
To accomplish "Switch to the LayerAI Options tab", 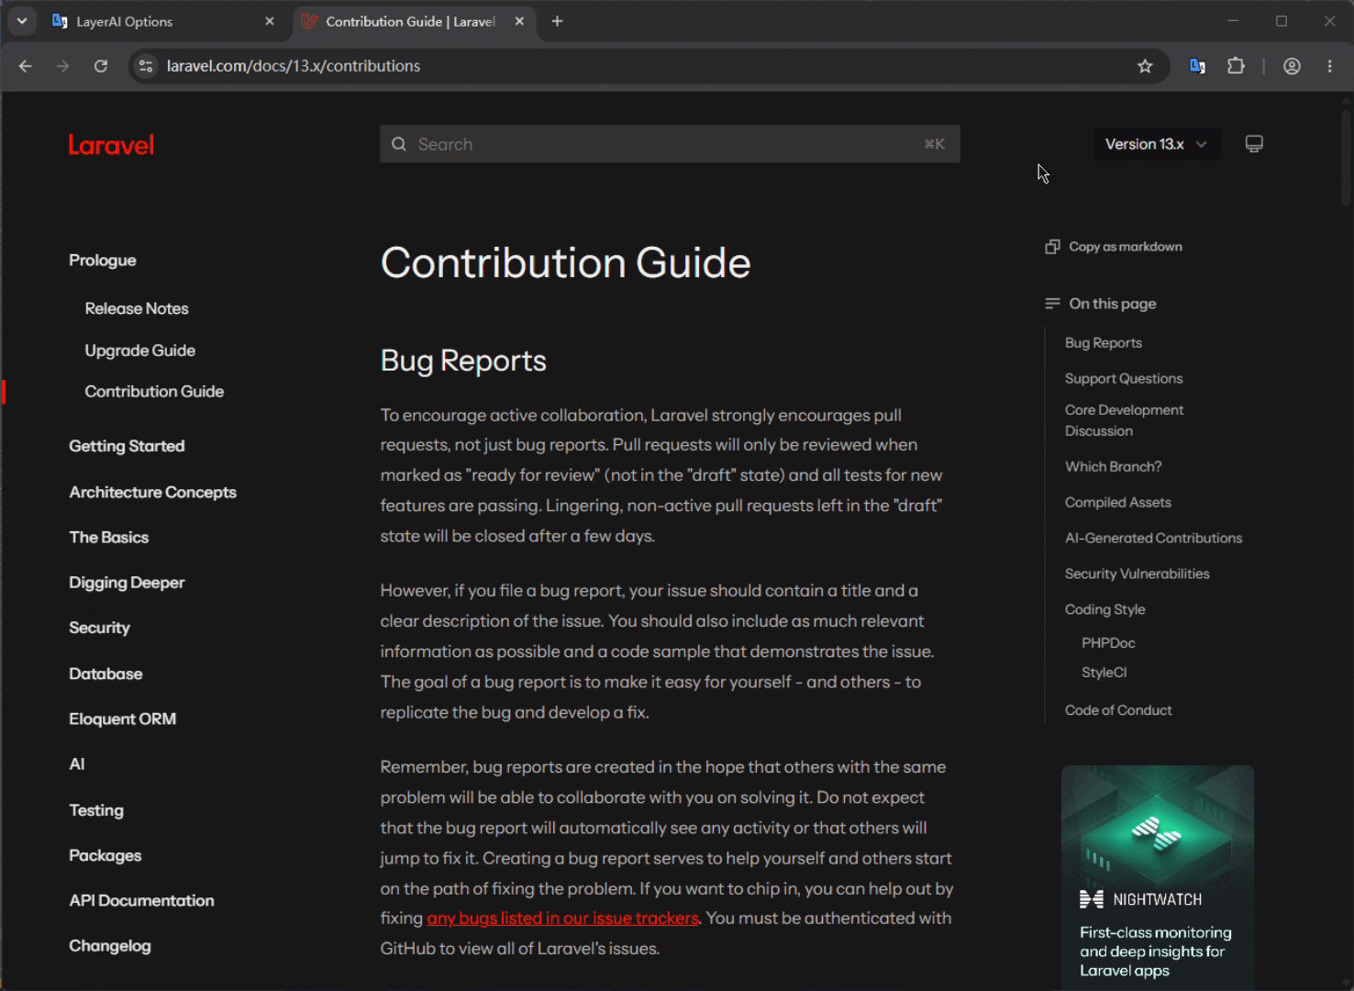I will pos(163,21).
